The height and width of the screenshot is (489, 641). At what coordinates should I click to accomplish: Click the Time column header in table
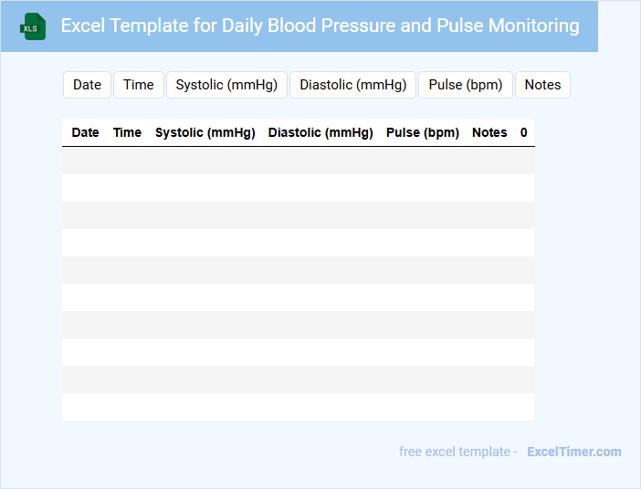coord(127,132)
